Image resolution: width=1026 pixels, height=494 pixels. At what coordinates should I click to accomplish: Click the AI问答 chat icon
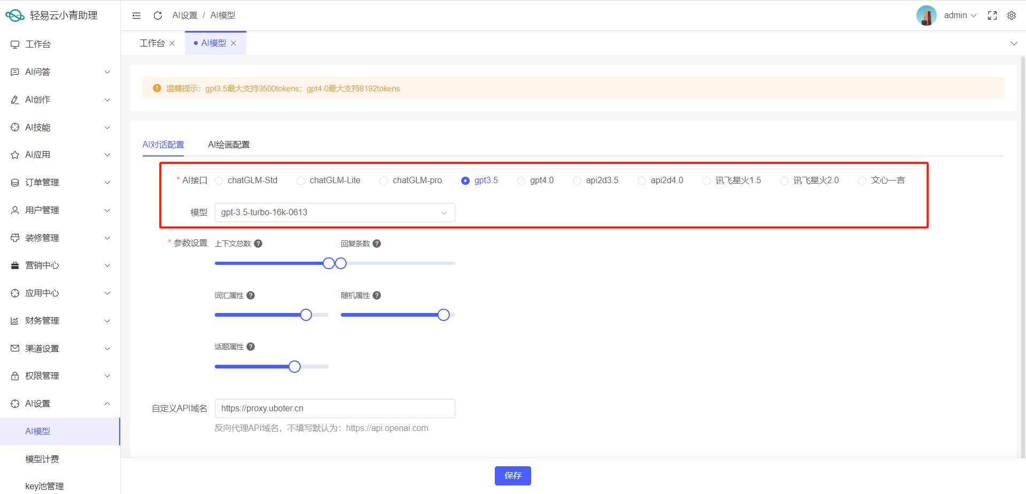[15, 72]
